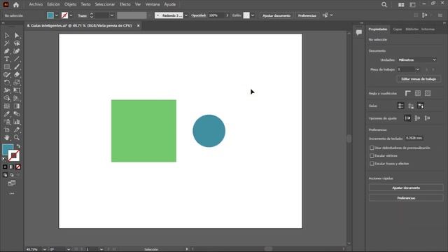The image size is (448, 252).
Task: Select the Shape Builder tool
Action: point(7,98)
